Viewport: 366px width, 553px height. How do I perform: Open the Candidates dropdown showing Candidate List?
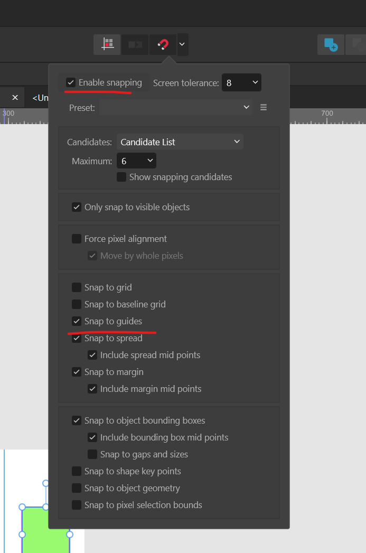click(180, 142)
